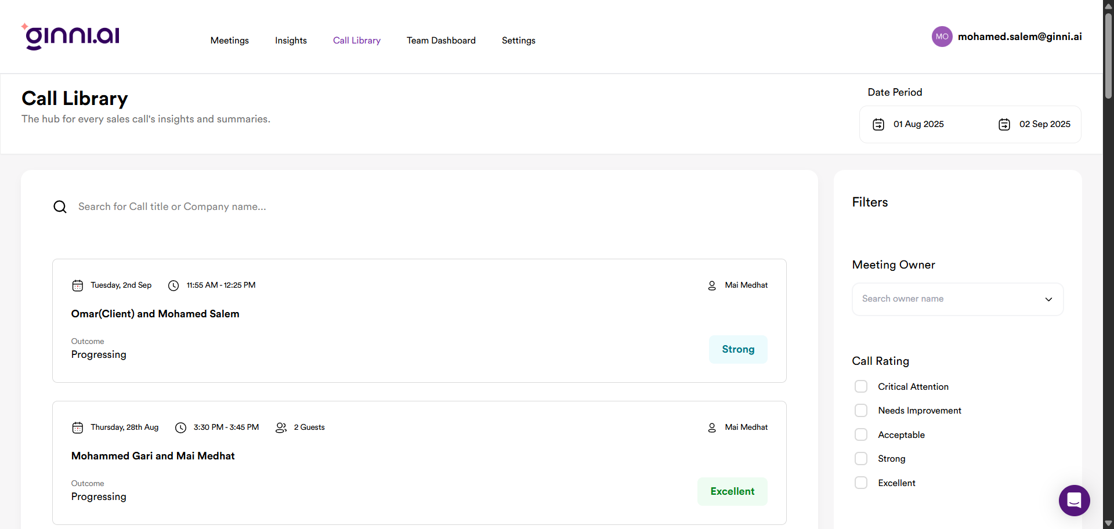Click the start date calendar icon
The width and height of the screenshot is (1114, 529).
(878, 125)
